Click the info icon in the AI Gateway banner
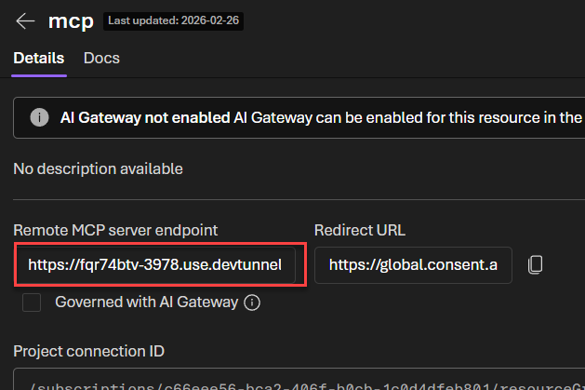Viewport: 585px width, 390px height. pos(39,118)
